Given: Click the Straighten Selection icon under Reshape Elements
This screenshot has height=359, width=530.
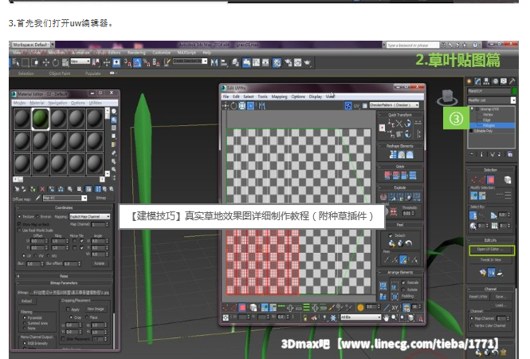Looking at the screenshot, I should tap(393, 155).
